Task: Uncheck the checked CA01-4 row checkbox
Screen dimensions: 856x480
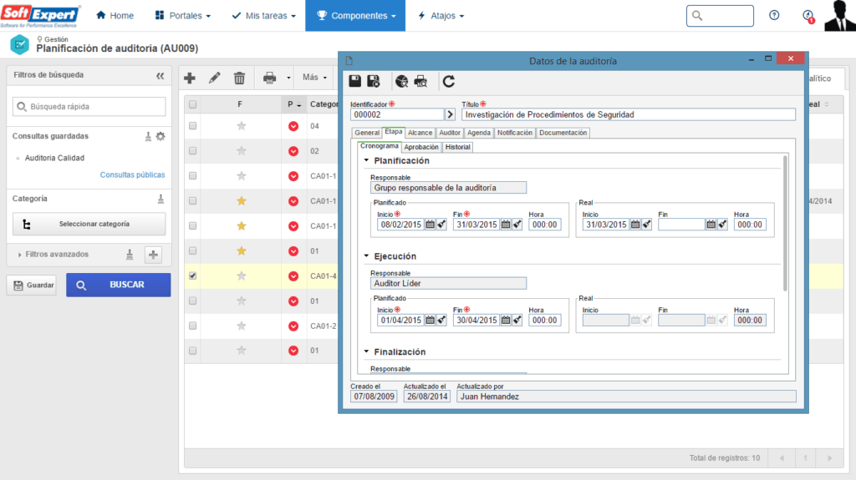Action: point(193,275)
